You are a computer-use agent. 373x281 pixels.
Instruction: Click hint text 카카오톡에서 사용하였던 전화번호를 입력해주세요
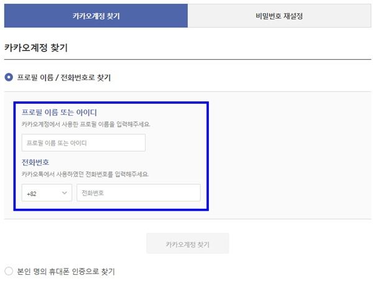coord(85,174)
